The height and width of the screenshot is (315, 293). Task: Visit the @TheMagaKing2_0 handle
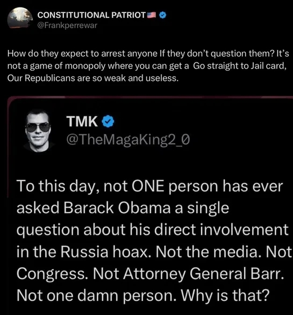point(128,140)
